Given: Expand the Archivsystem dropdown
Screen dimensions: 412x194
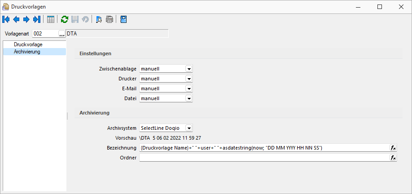Looking at the screenshot, I should pyautogui.click(x=188, y=128).
